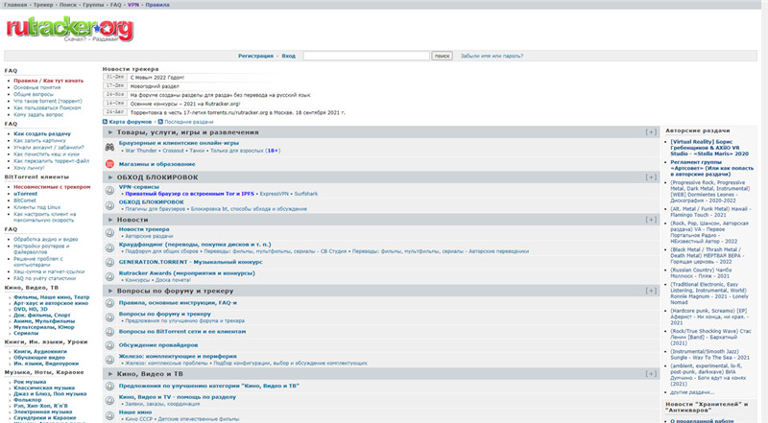Open the uTorrent sidebar link
The width and height of the screenshot is (768, 423).
26,194
